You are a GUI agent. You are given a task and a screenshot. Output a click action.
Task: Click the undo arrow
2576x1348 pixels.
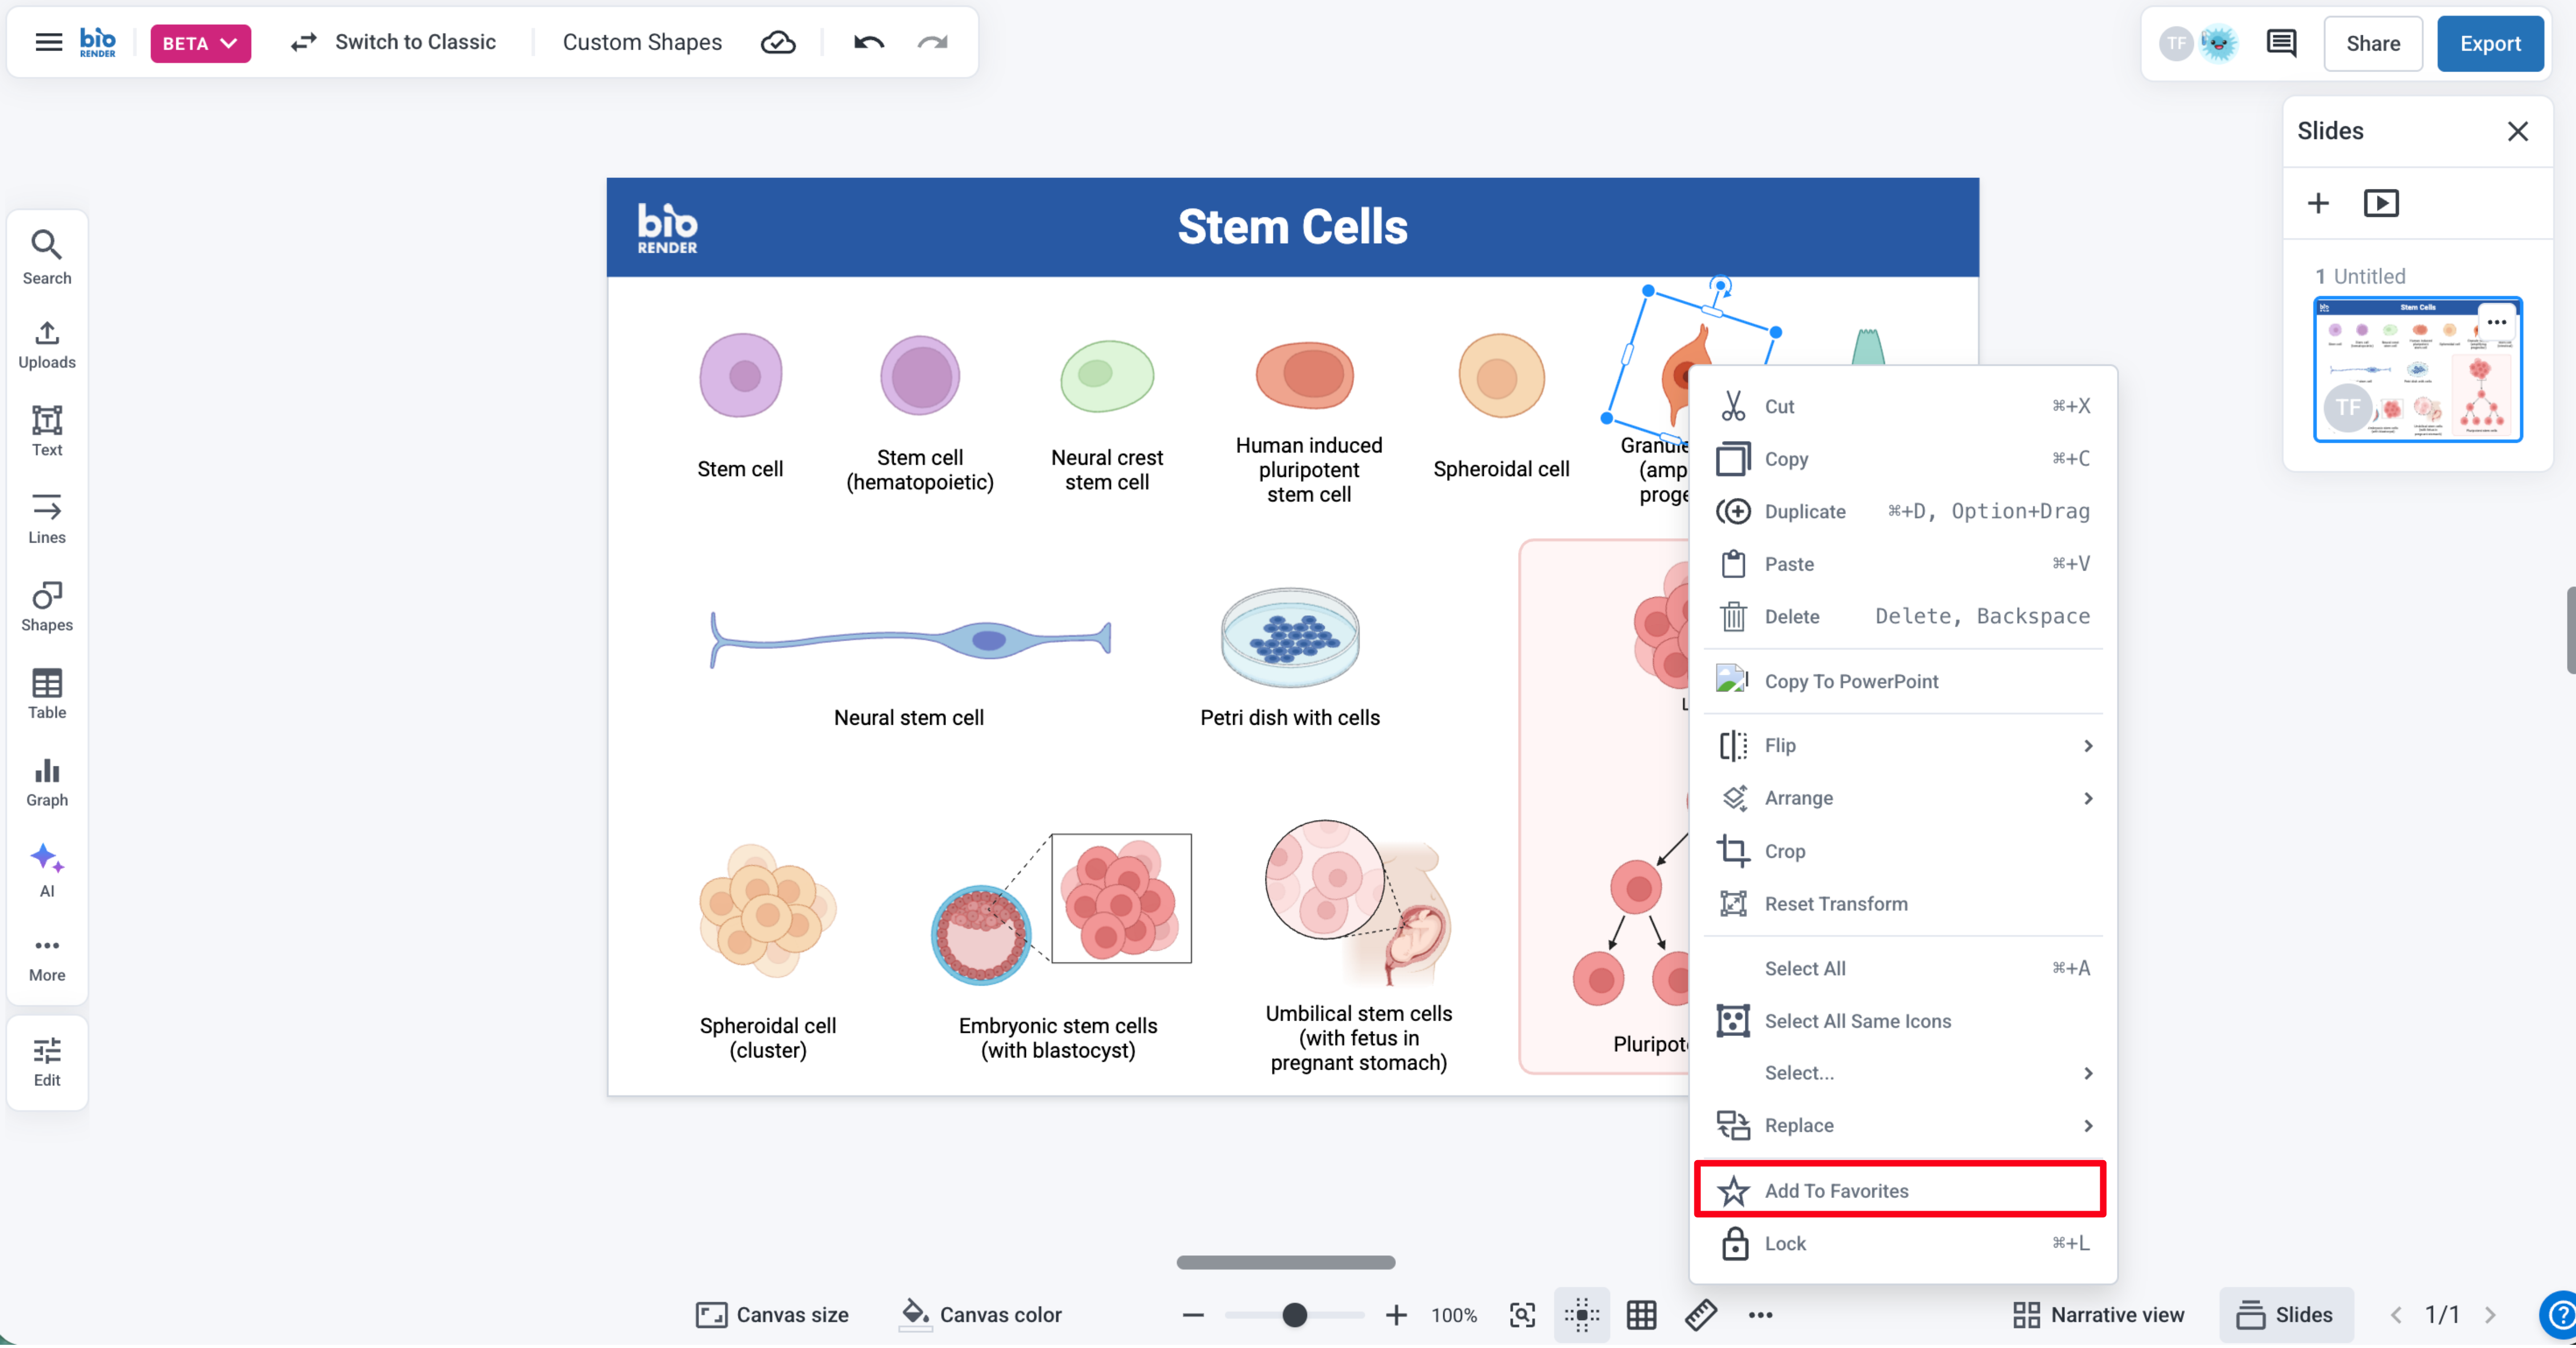tap(868, 42)
